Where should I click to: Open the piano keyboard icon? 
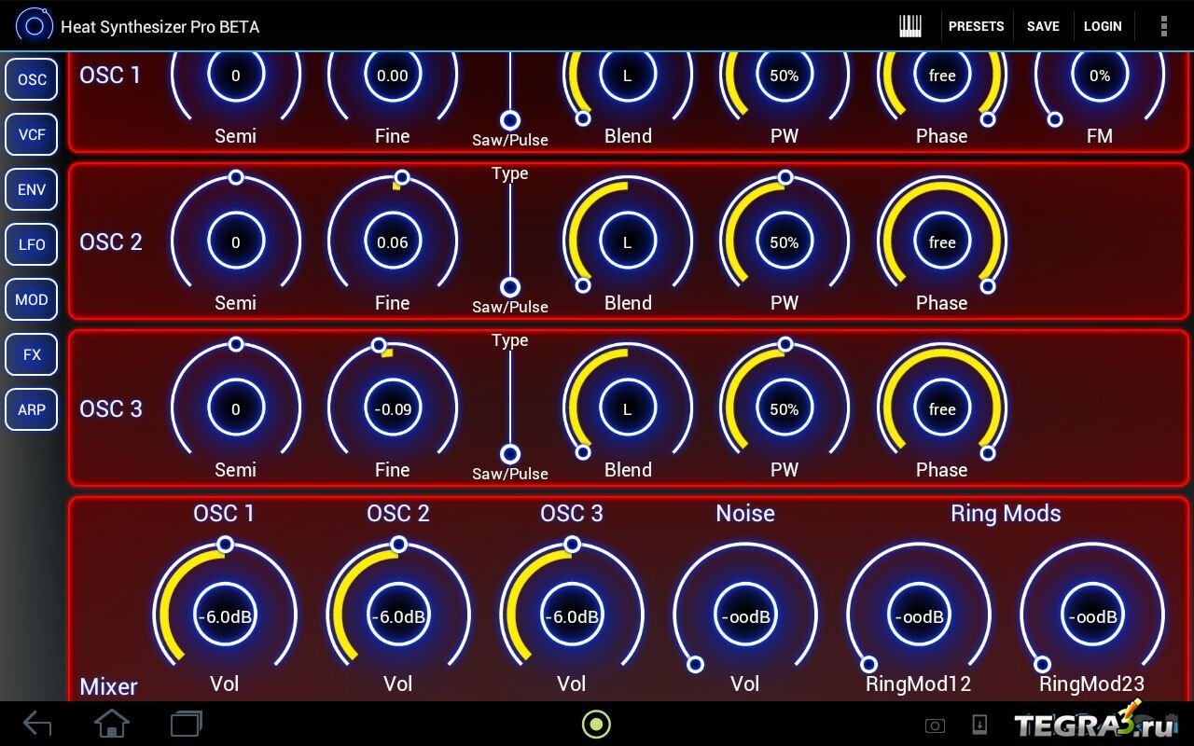click(x=910, y=26)
